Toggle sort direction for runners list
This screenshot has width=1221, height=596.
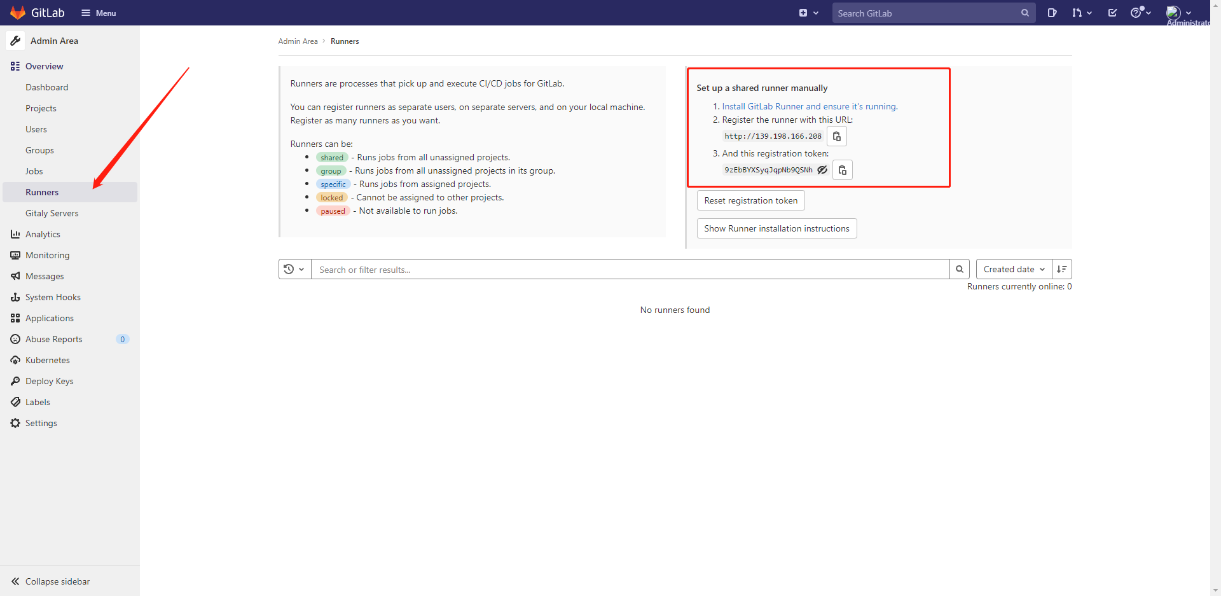click(1062, 270)
